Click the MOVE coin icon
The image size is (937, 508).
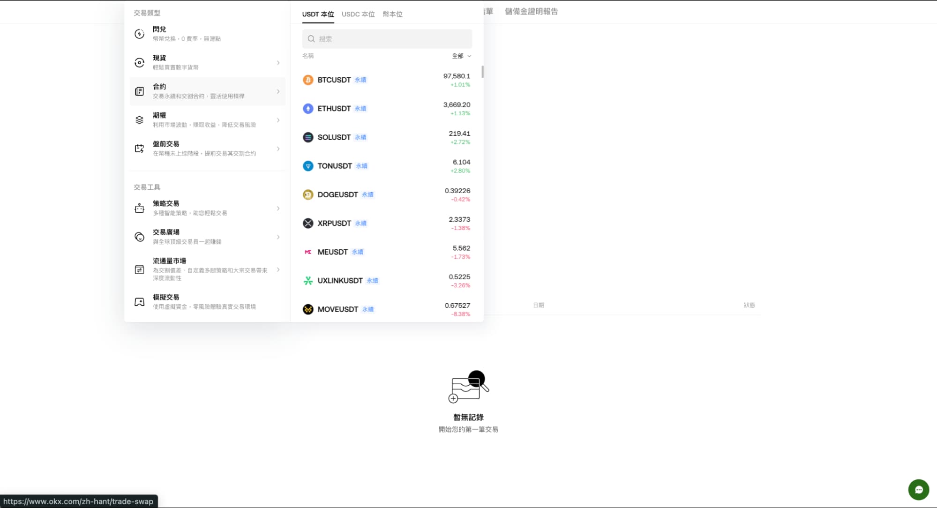[308, 309]
